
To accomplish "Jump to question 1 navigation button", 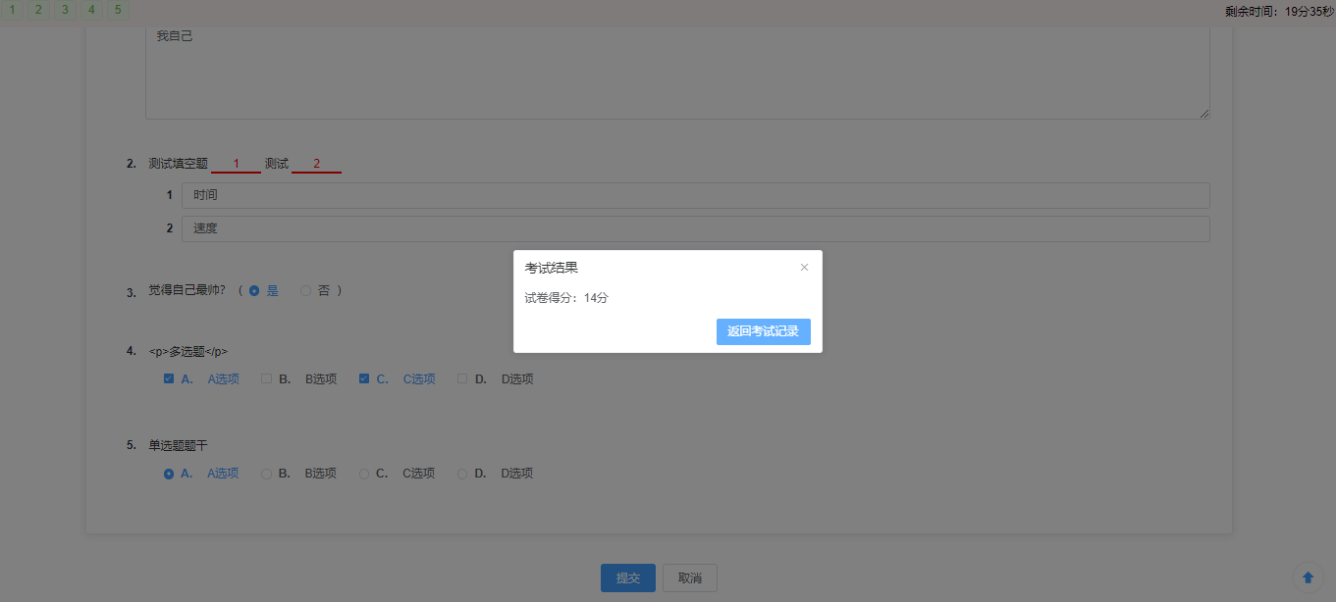I will click(x=12, y=10).
